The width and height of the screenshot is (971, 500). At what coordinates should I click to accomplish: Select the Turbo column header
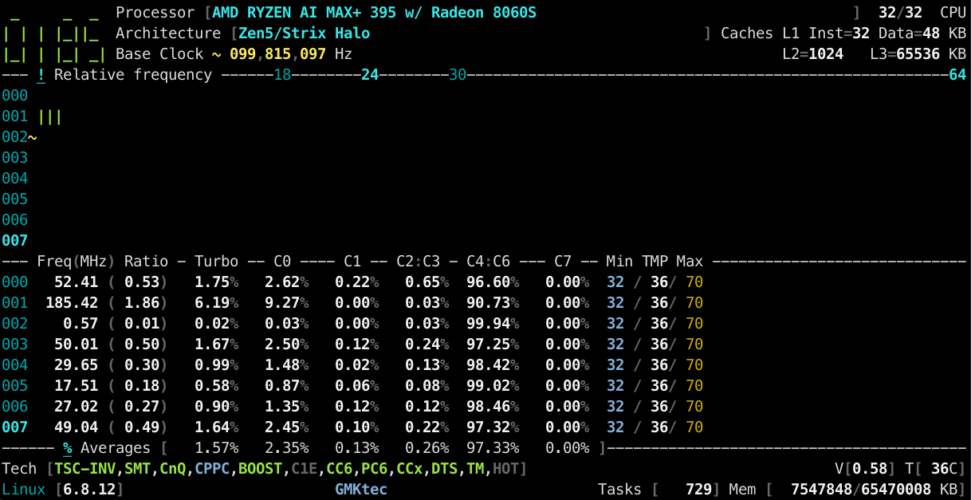pyautogui.click(x=216, y=262)
